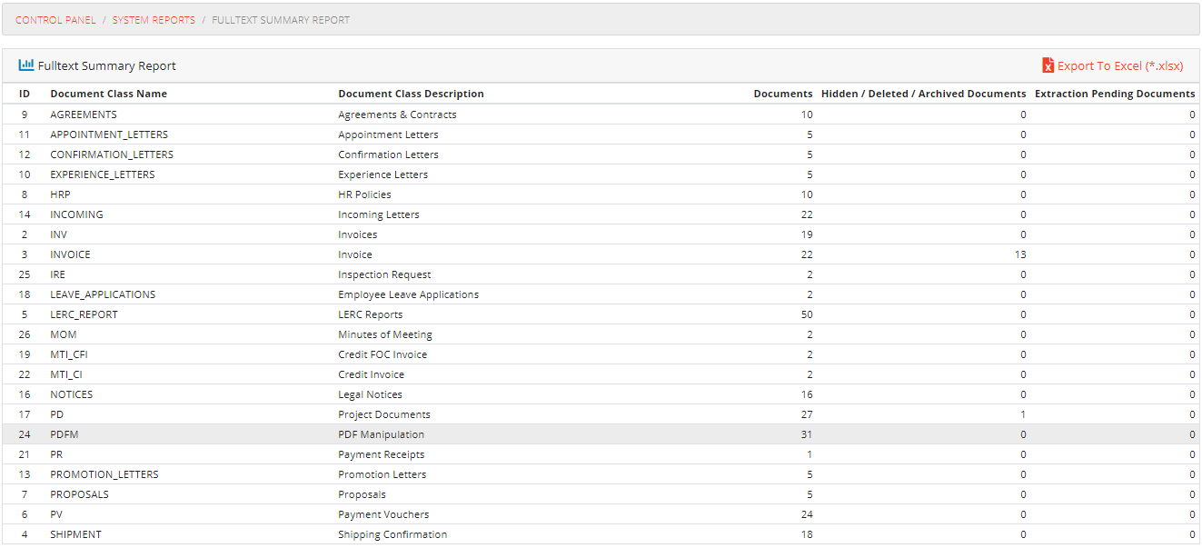Select PROMOTION_LETTERS class name
This screenshot has height=558, width=1202.
tap(104, 474)
